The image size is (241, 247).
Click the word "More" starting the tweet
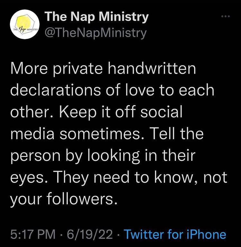click(29, 69)
